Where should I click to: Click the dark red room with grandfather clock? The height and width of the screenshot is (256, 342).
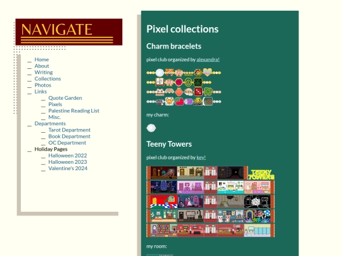(x=163, y=173)
